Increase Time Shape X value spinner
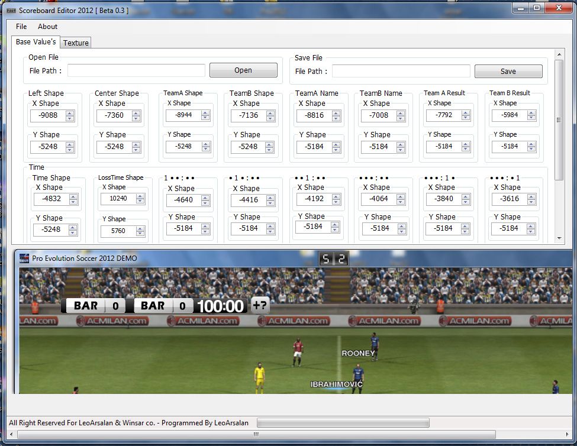The image size is (577, 446). pos(73,196)
